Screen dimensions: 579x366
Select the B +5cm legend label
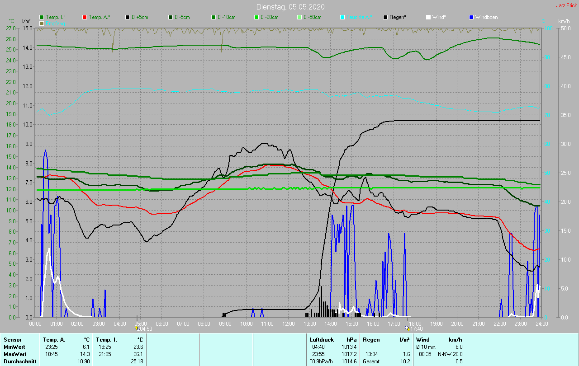point(140,17)
